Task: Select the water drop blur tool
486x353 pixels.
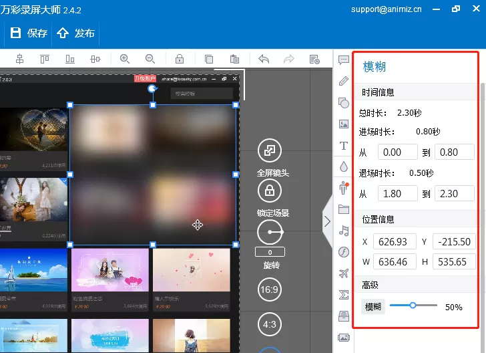Action: click(344, 166)
